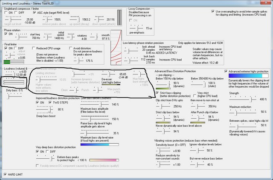Click the Final limiter adjust volume slider
The width and height of the screenshot is (273, 180).
click(x=10, y=55)
